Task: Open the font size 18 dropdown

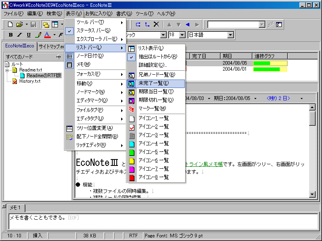Action: (182, 35)
